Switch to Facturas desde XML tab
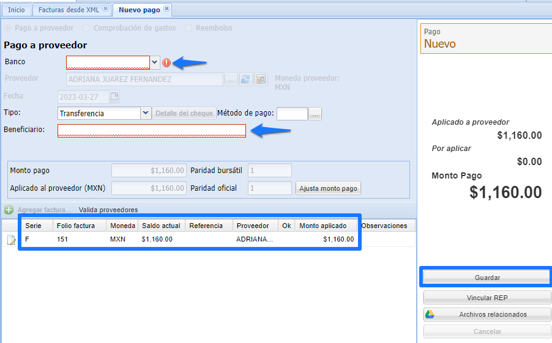 coord(69,10)
